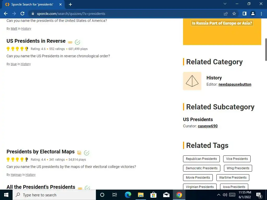Select the Iowa Presidents tag
Viewport: 267px width, 200px height.
[x=234, y=187]
